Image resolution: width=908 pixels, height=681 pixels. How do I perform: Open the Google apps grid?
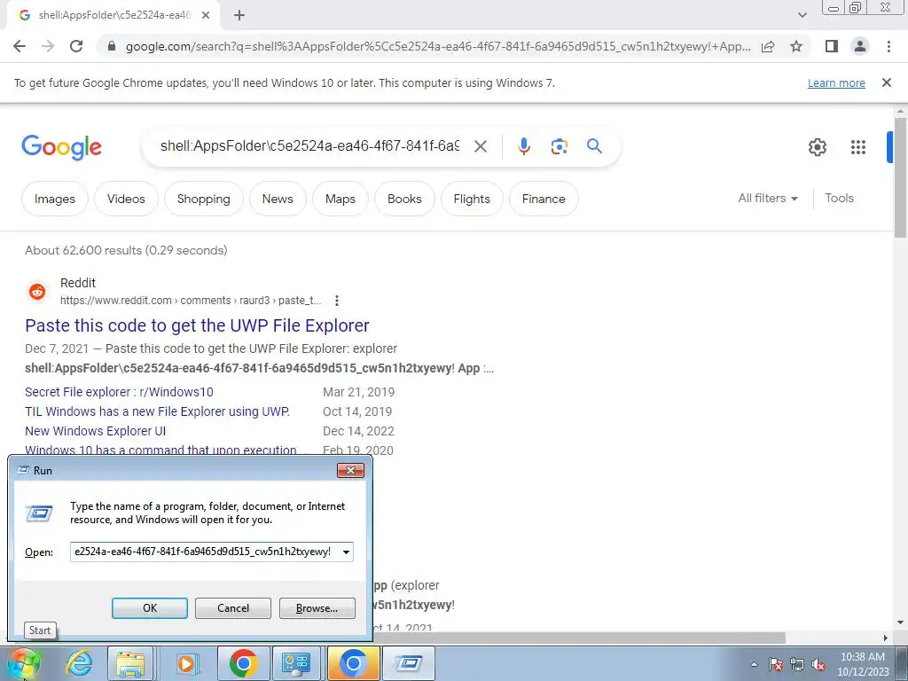click(858, 147)
